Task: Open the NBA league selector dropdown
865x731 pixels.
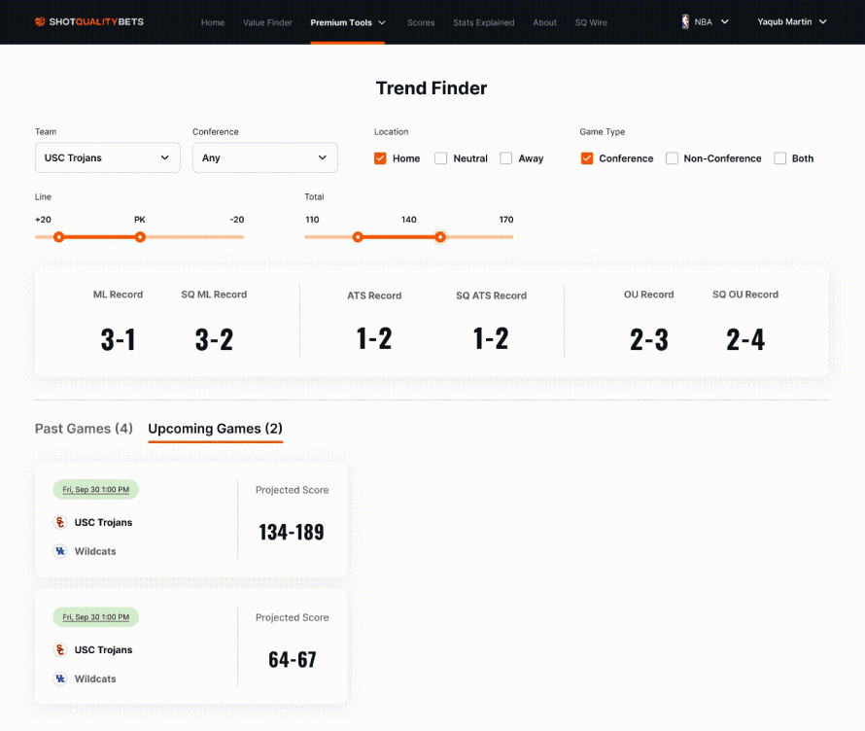Action: pyautogui.click(x=706, y=21)
